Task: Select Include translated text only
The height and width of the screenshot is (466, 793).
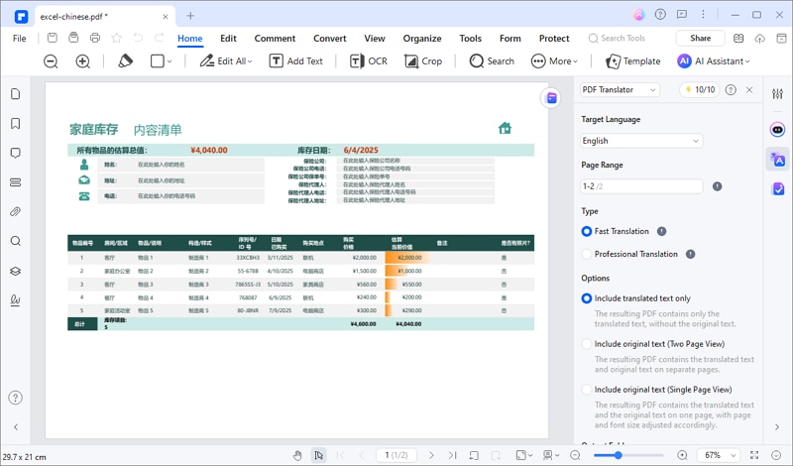Action: [586, 298]
